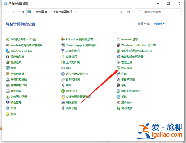
Task: Go forward with the forward arrow
Action: (13, 12)
